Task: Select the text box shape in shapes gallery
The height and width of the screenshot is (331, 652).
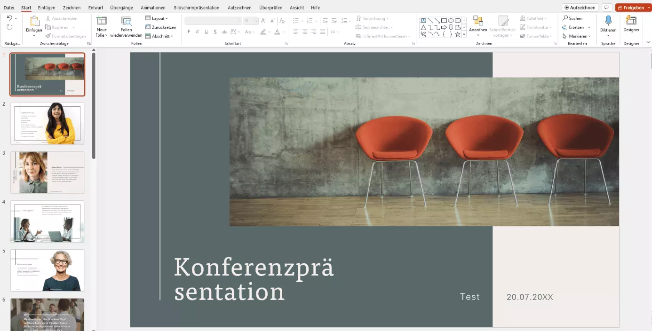Action: click(x=423, y=21)
